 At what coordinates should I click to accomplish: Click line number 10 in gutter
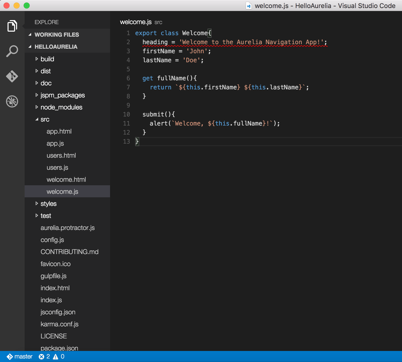[126, 114]
